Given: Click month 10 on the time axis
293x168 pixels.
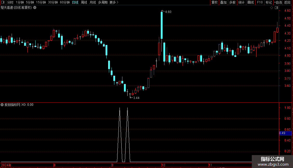Looking at the screenshot, I should (x=163, y=165).
